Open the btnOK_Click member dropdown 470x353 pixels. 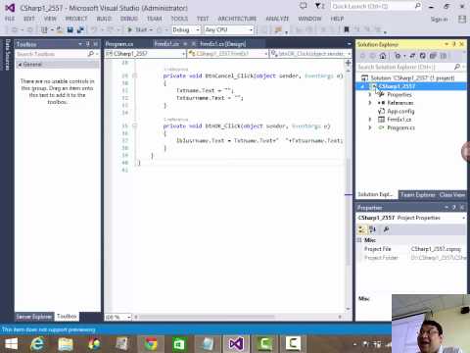pyautogui.click(x=311, y=53)
